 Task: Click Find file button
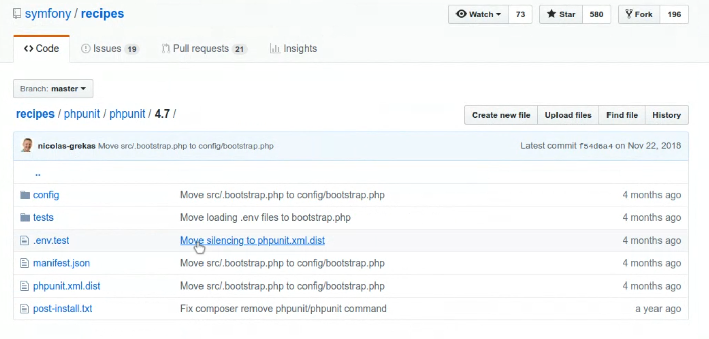point(622,115)
